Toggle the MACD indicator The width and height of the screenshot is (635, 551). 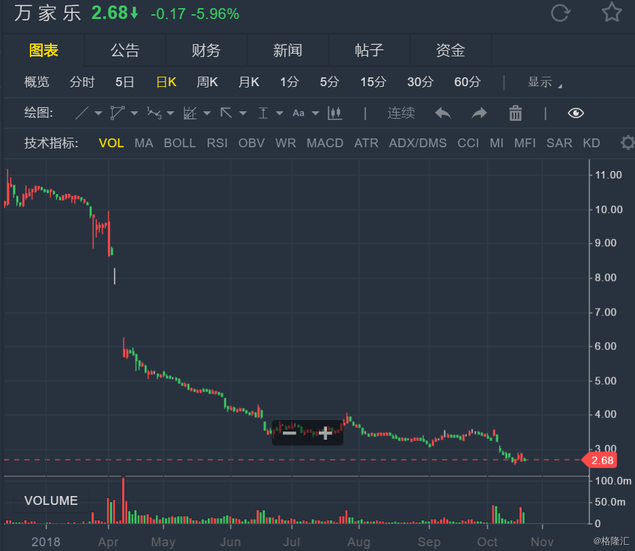325,143
